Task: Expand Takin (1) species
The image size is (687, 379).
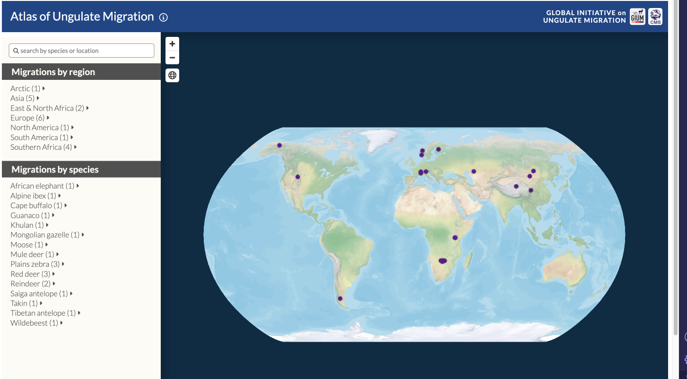Action: point(26,303)
